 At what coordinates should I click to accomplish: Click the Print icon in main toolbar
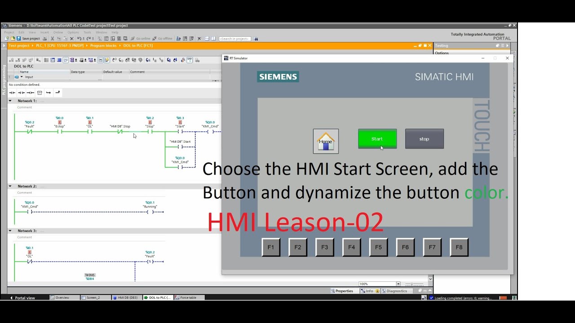[45, 39]
